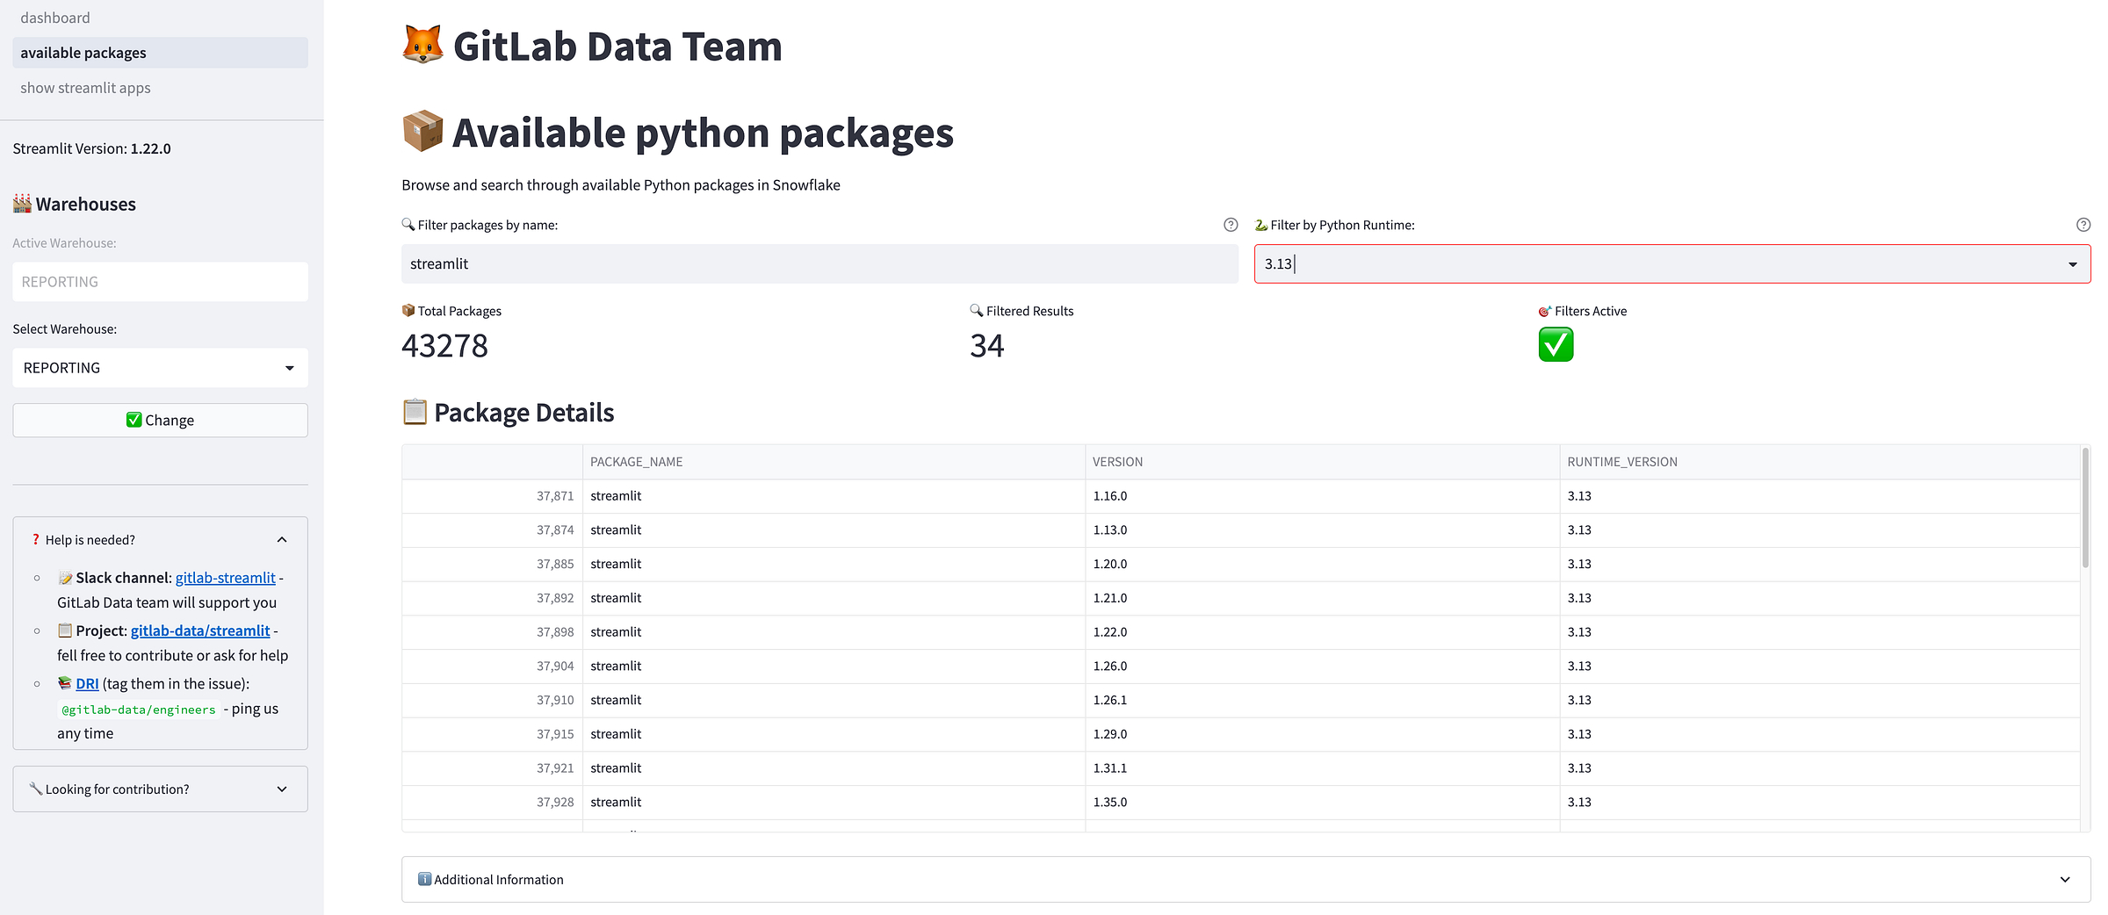Click the help icon for package name filter
The height and width of the screenshot is (915, 2108).
point(1231,225)
